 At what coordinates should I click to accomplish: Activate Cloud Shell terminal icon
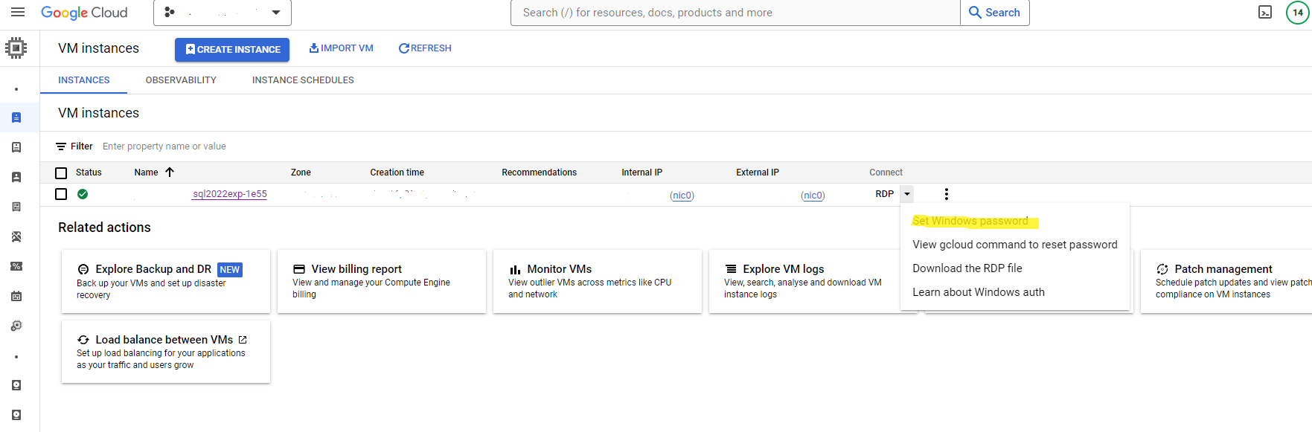[1265, 13]
